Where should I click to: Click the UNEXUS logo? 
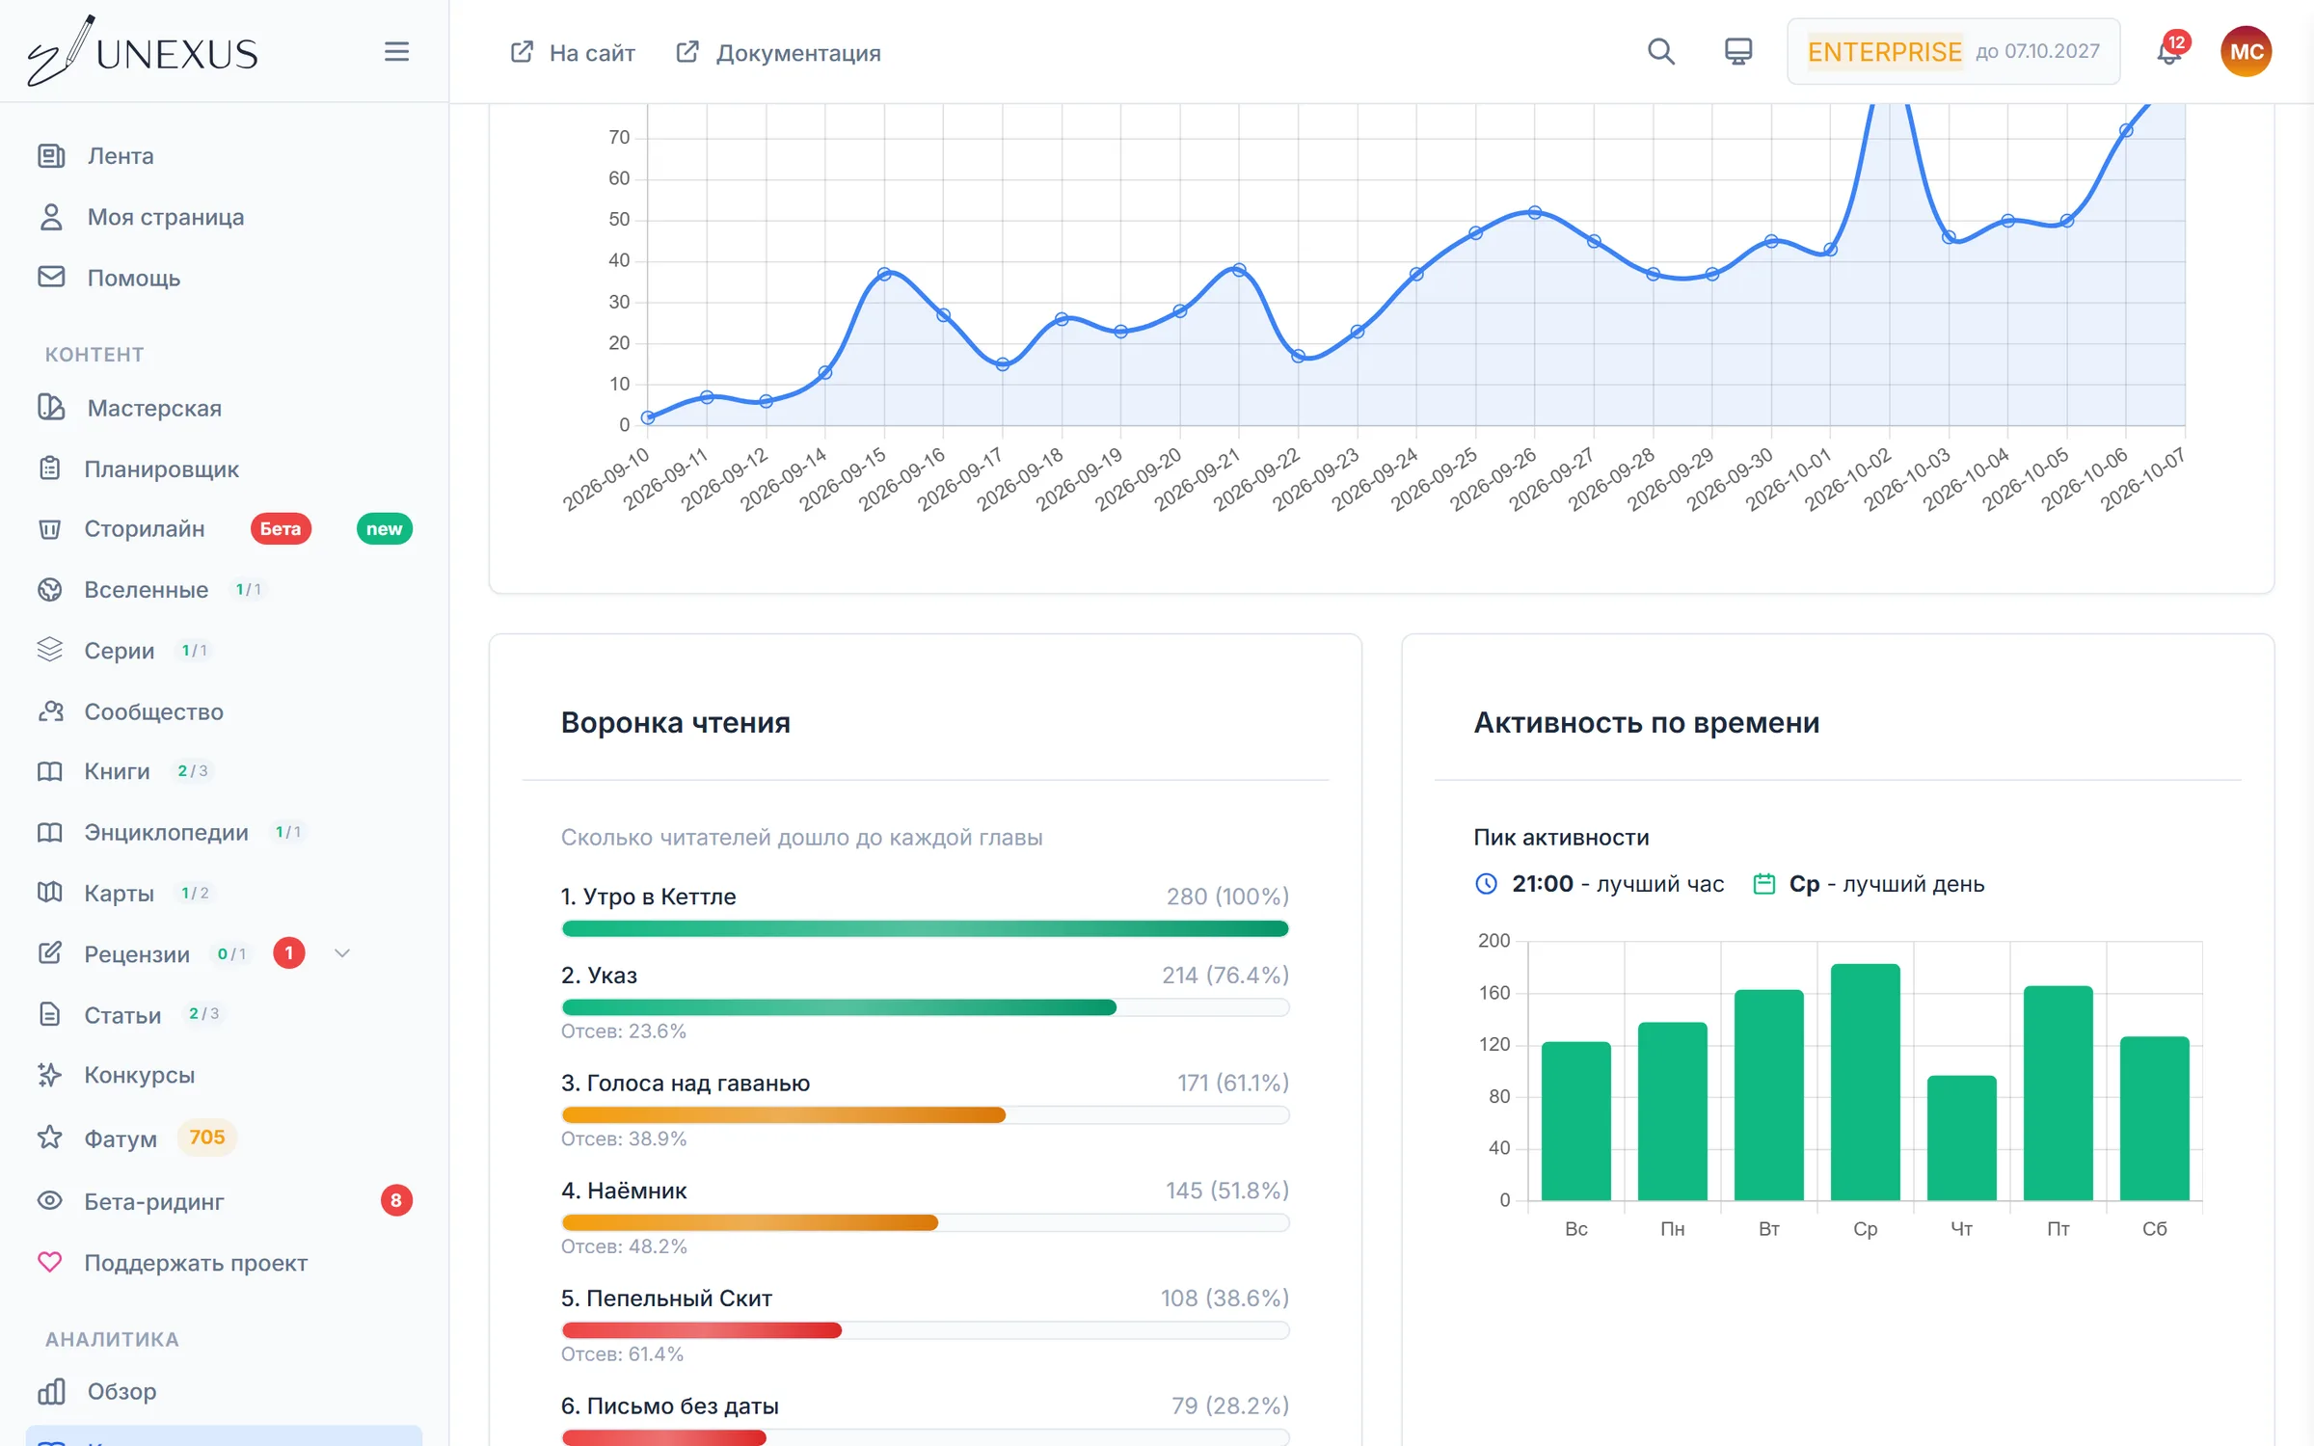pyautogui.click(x=143, y=52)
